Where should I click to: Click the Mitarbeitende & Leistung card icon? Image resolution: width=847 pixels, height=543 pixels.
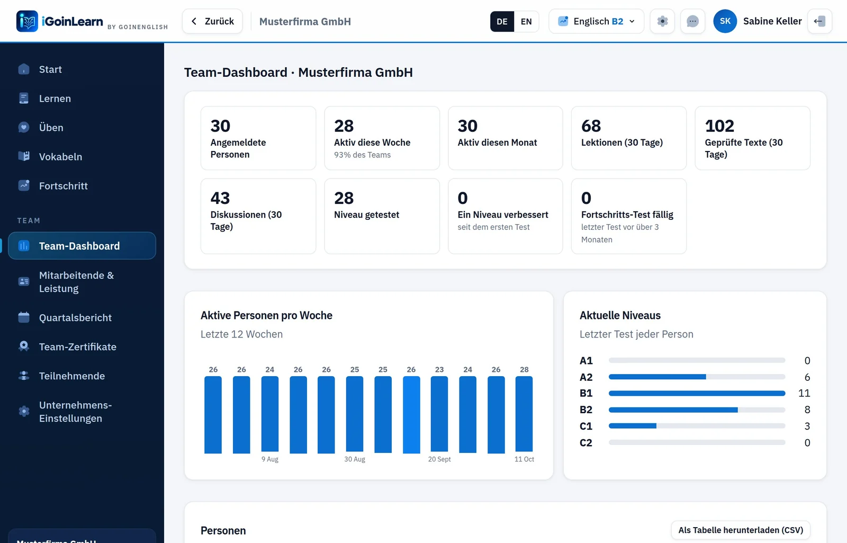click(x=24, y=282)
